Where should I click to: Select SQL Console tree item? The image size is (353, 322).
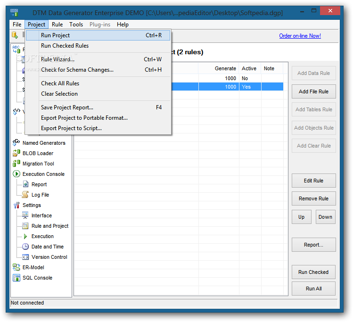37,278
